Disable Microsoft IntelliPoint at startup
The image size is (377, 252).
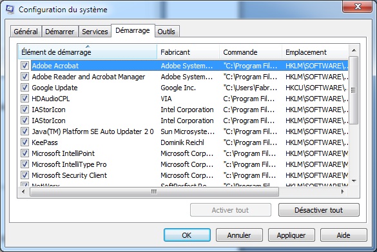24,153
